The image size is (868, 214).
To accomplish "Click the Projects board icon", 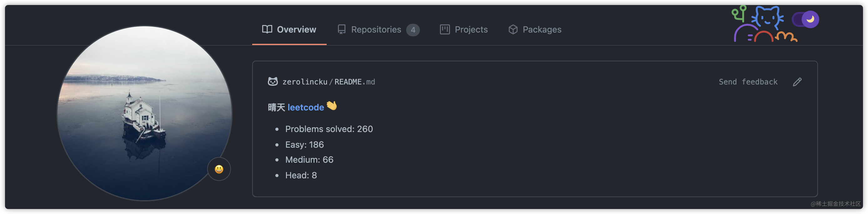I will click(x=444, y=29).
